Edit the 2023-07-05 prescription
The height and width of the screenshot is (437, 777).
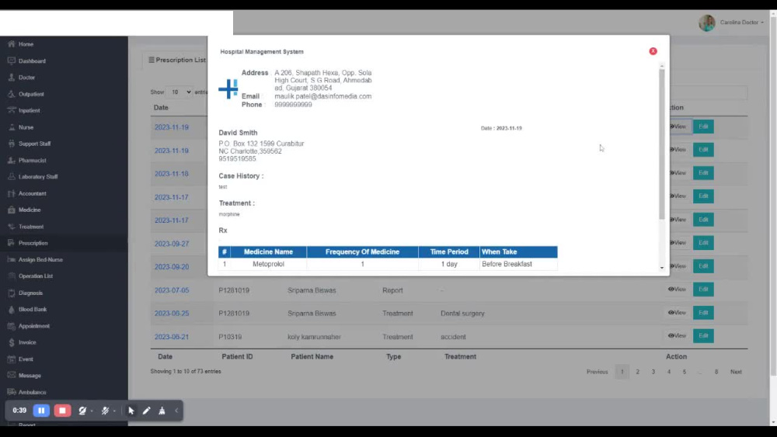coord(703,289)
